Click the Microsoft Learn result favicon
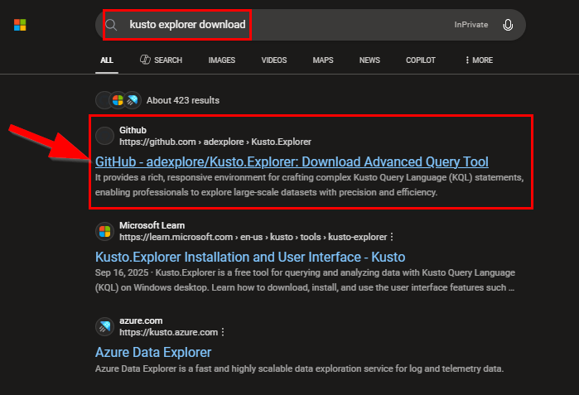 pyautogui.click(x=105, y=231)
